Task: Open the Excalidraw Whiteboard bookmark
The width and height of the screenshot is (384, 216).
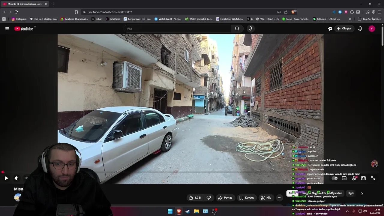Action: click(229, 19)
